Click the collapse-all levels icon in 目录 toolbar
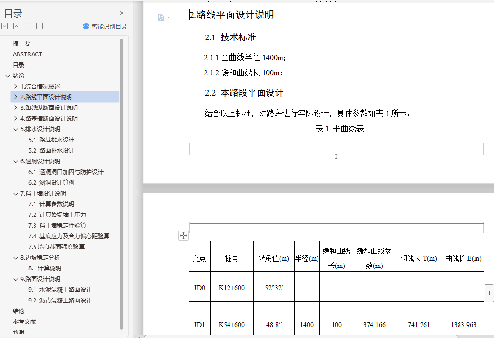This screenshot has width=494, height=338. click(17, 26)
